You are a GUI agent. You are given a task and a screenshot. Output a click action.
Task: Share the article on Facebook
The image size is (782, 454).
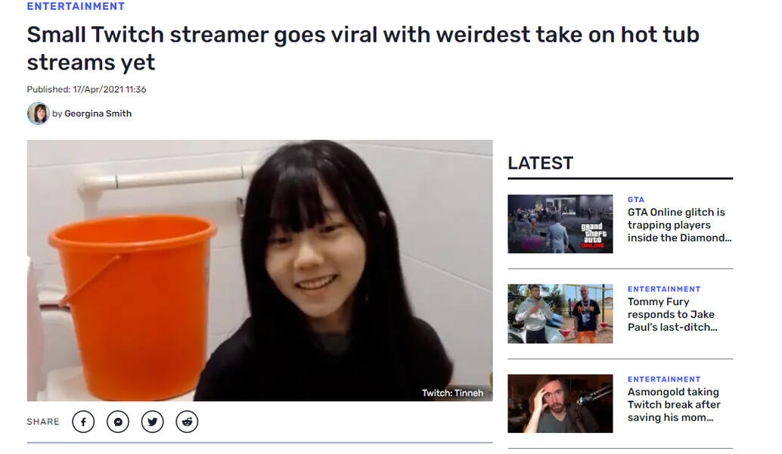click(x=83, y=421)
